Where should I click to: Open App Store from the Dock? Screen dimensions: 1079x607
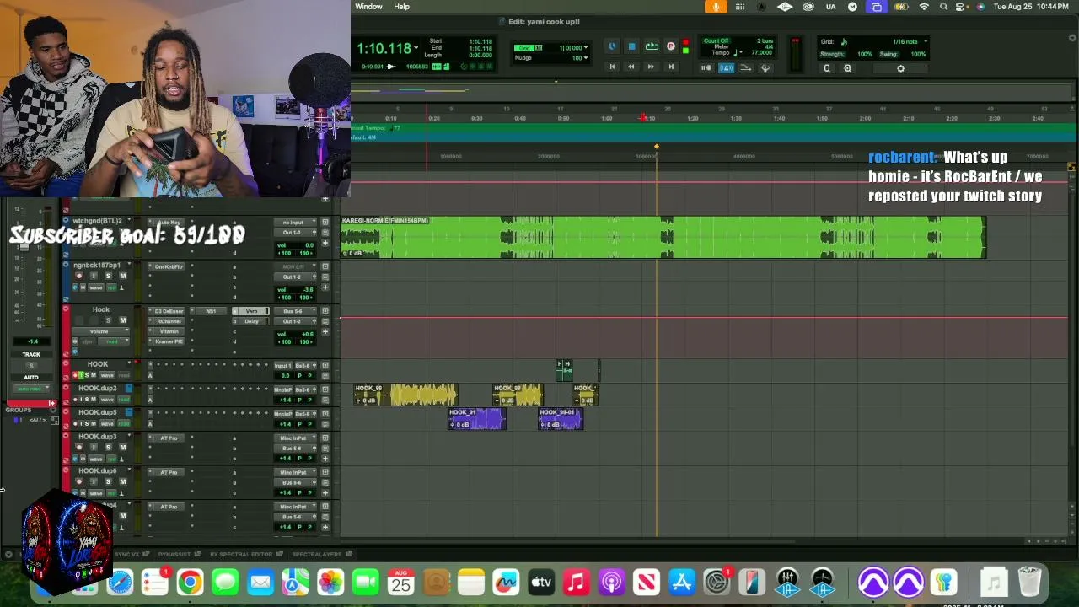[x=681, y=582]
